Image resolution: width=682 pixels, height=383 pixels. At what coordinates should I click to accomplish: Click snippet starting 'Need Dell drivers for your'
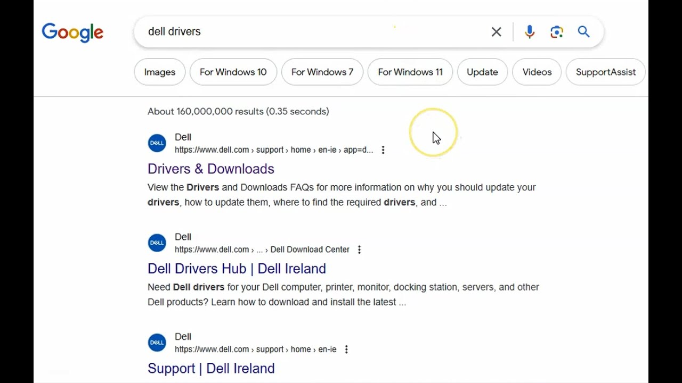(x=343, y=294)
